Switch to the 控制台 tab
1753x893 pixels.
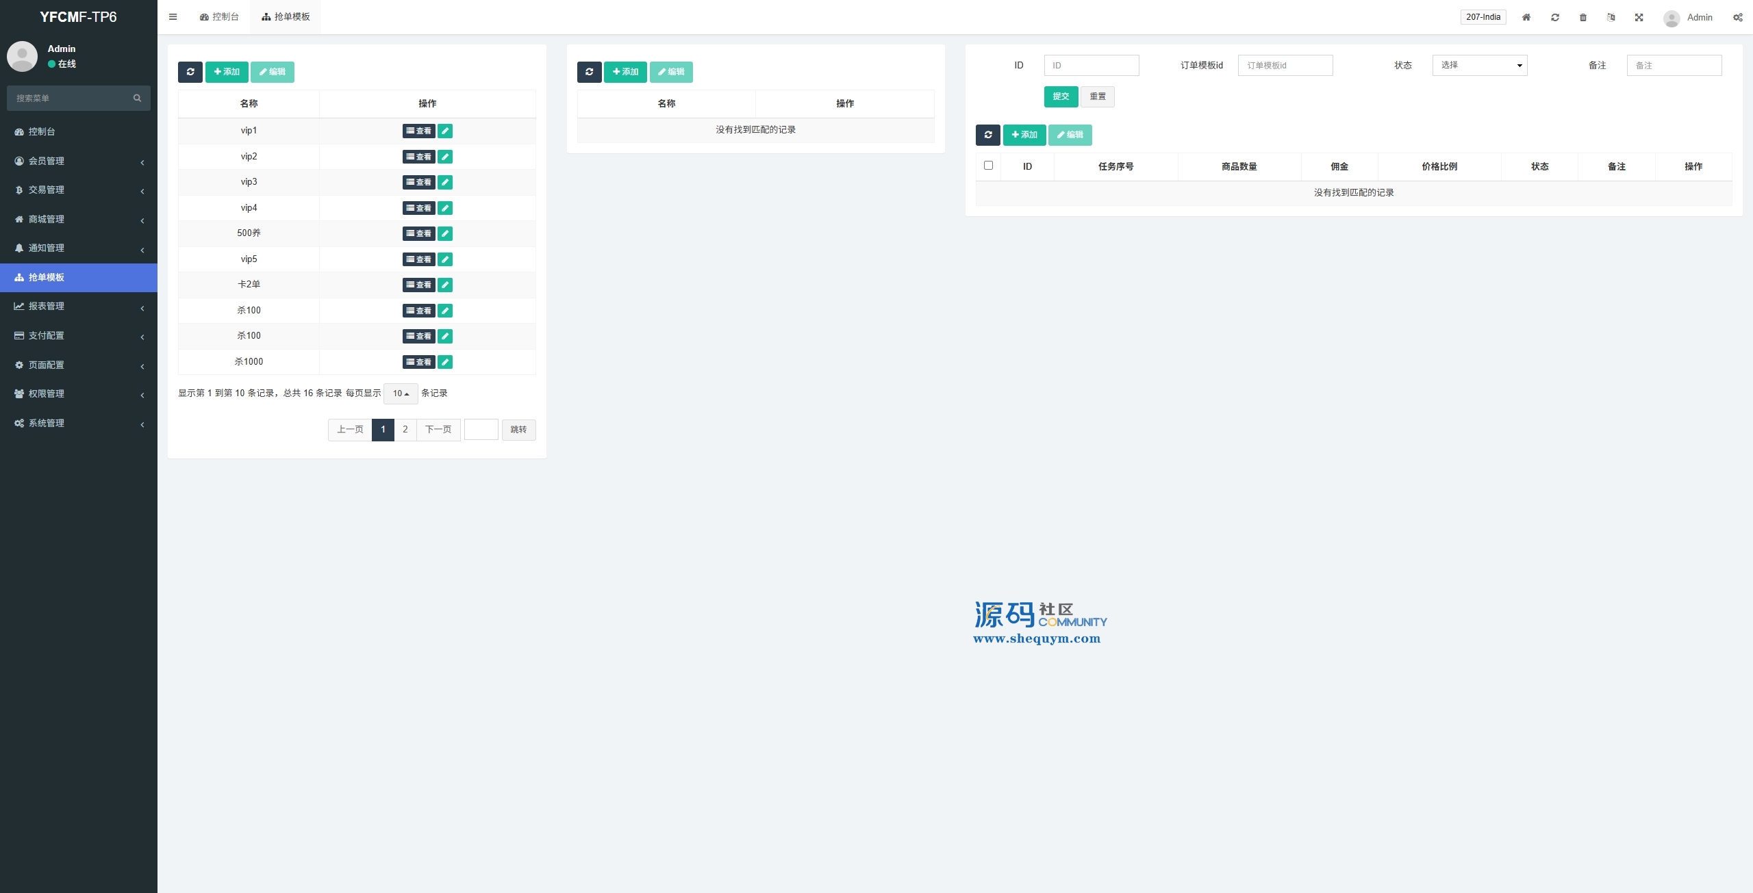pos(220,17)
